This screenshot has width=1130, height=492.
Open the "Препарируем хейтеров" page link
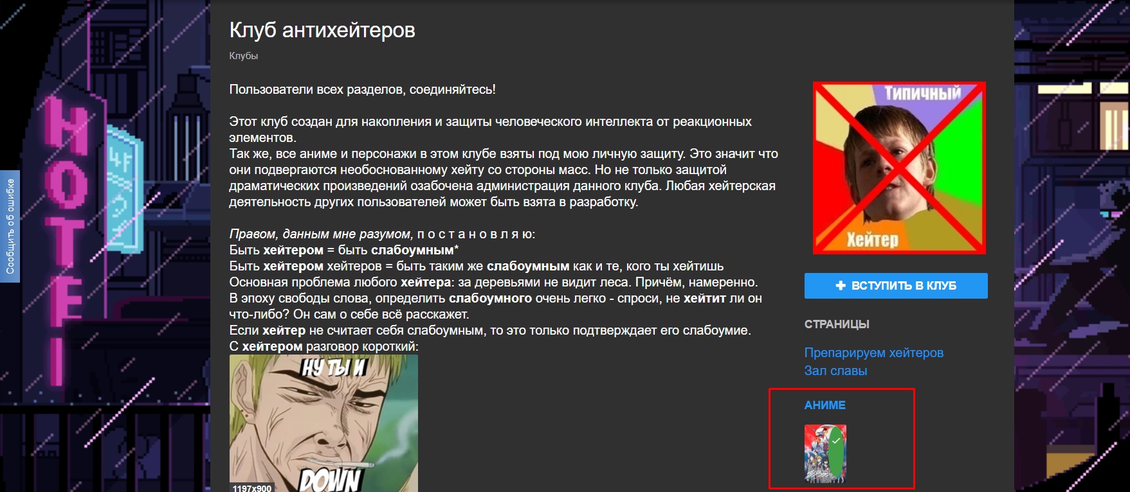click(x=873, y=353)
